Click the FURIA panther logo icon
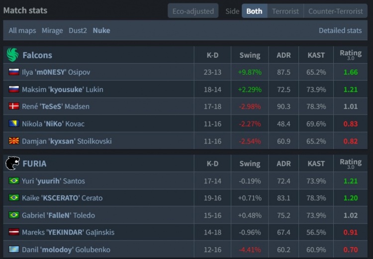Viewport: 373px width, 259px height. (x=12, y=163)
